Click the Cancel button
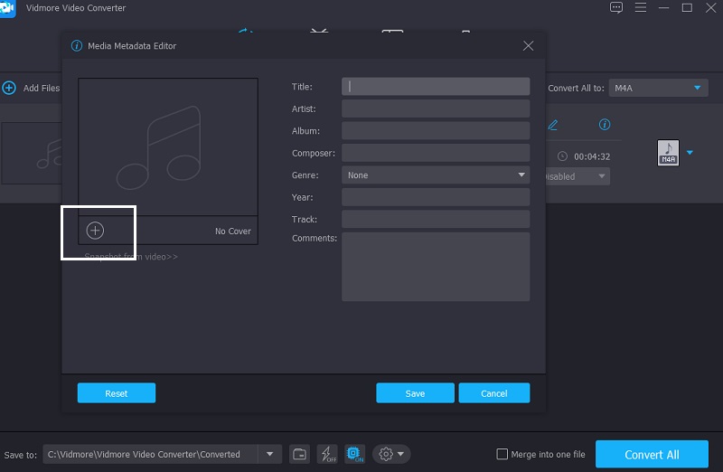The width and height of the screenshot is (723, 472). pos(493,393)
